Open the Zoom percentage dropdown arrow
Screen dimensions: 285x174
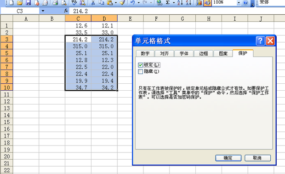pyautogui.click(x=239, y=3)
